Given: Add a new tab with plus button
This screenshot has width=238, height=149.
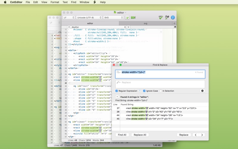Looking at the screenshot, I should click(174, 23).
